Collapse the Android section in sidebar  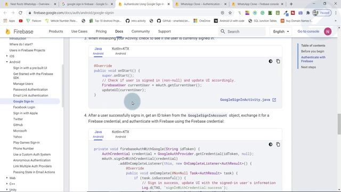(x=7, y=62)
